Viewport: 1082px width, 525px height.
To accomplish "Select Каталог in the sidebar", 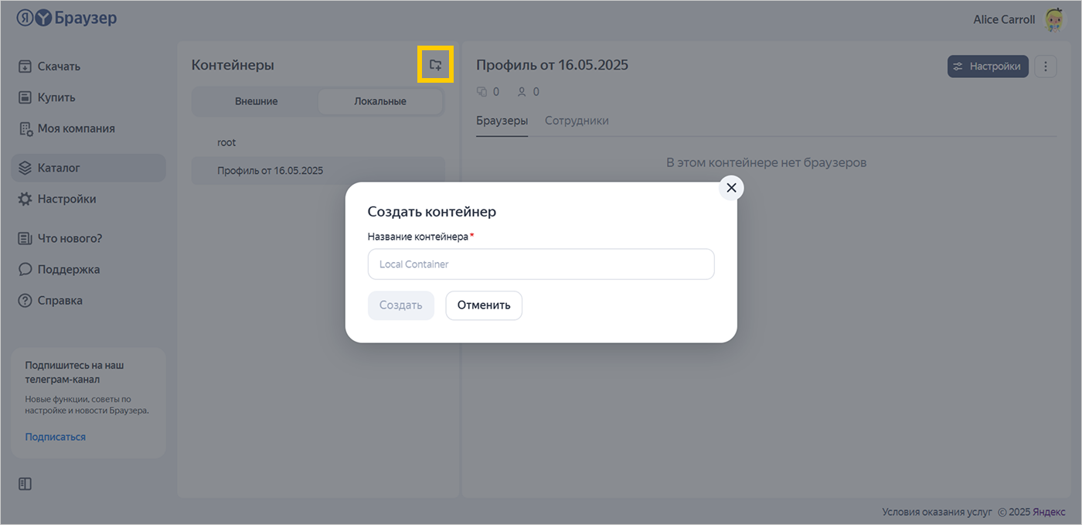I will tap(59, 168).
